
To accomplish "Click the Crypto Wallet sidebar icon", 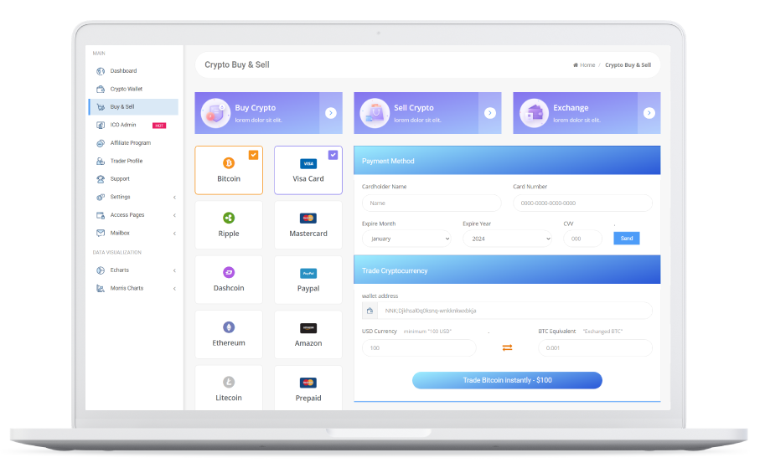I will pyautogui.click(x=101, y=90).
